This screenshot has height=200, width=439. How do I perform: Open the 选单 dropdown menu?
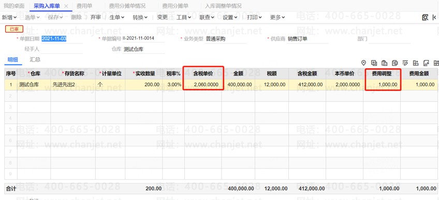[32, 18]
